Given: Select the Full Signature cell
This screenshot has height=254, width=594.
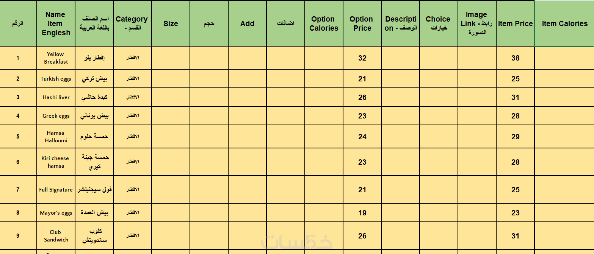Looking at the screenshot, I should click(x=56, y=190).
